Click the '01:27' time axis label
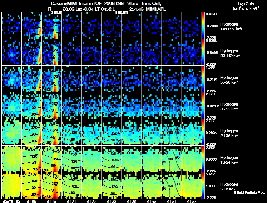This screenshot has height=203, width=267. [x=91, y=202]
